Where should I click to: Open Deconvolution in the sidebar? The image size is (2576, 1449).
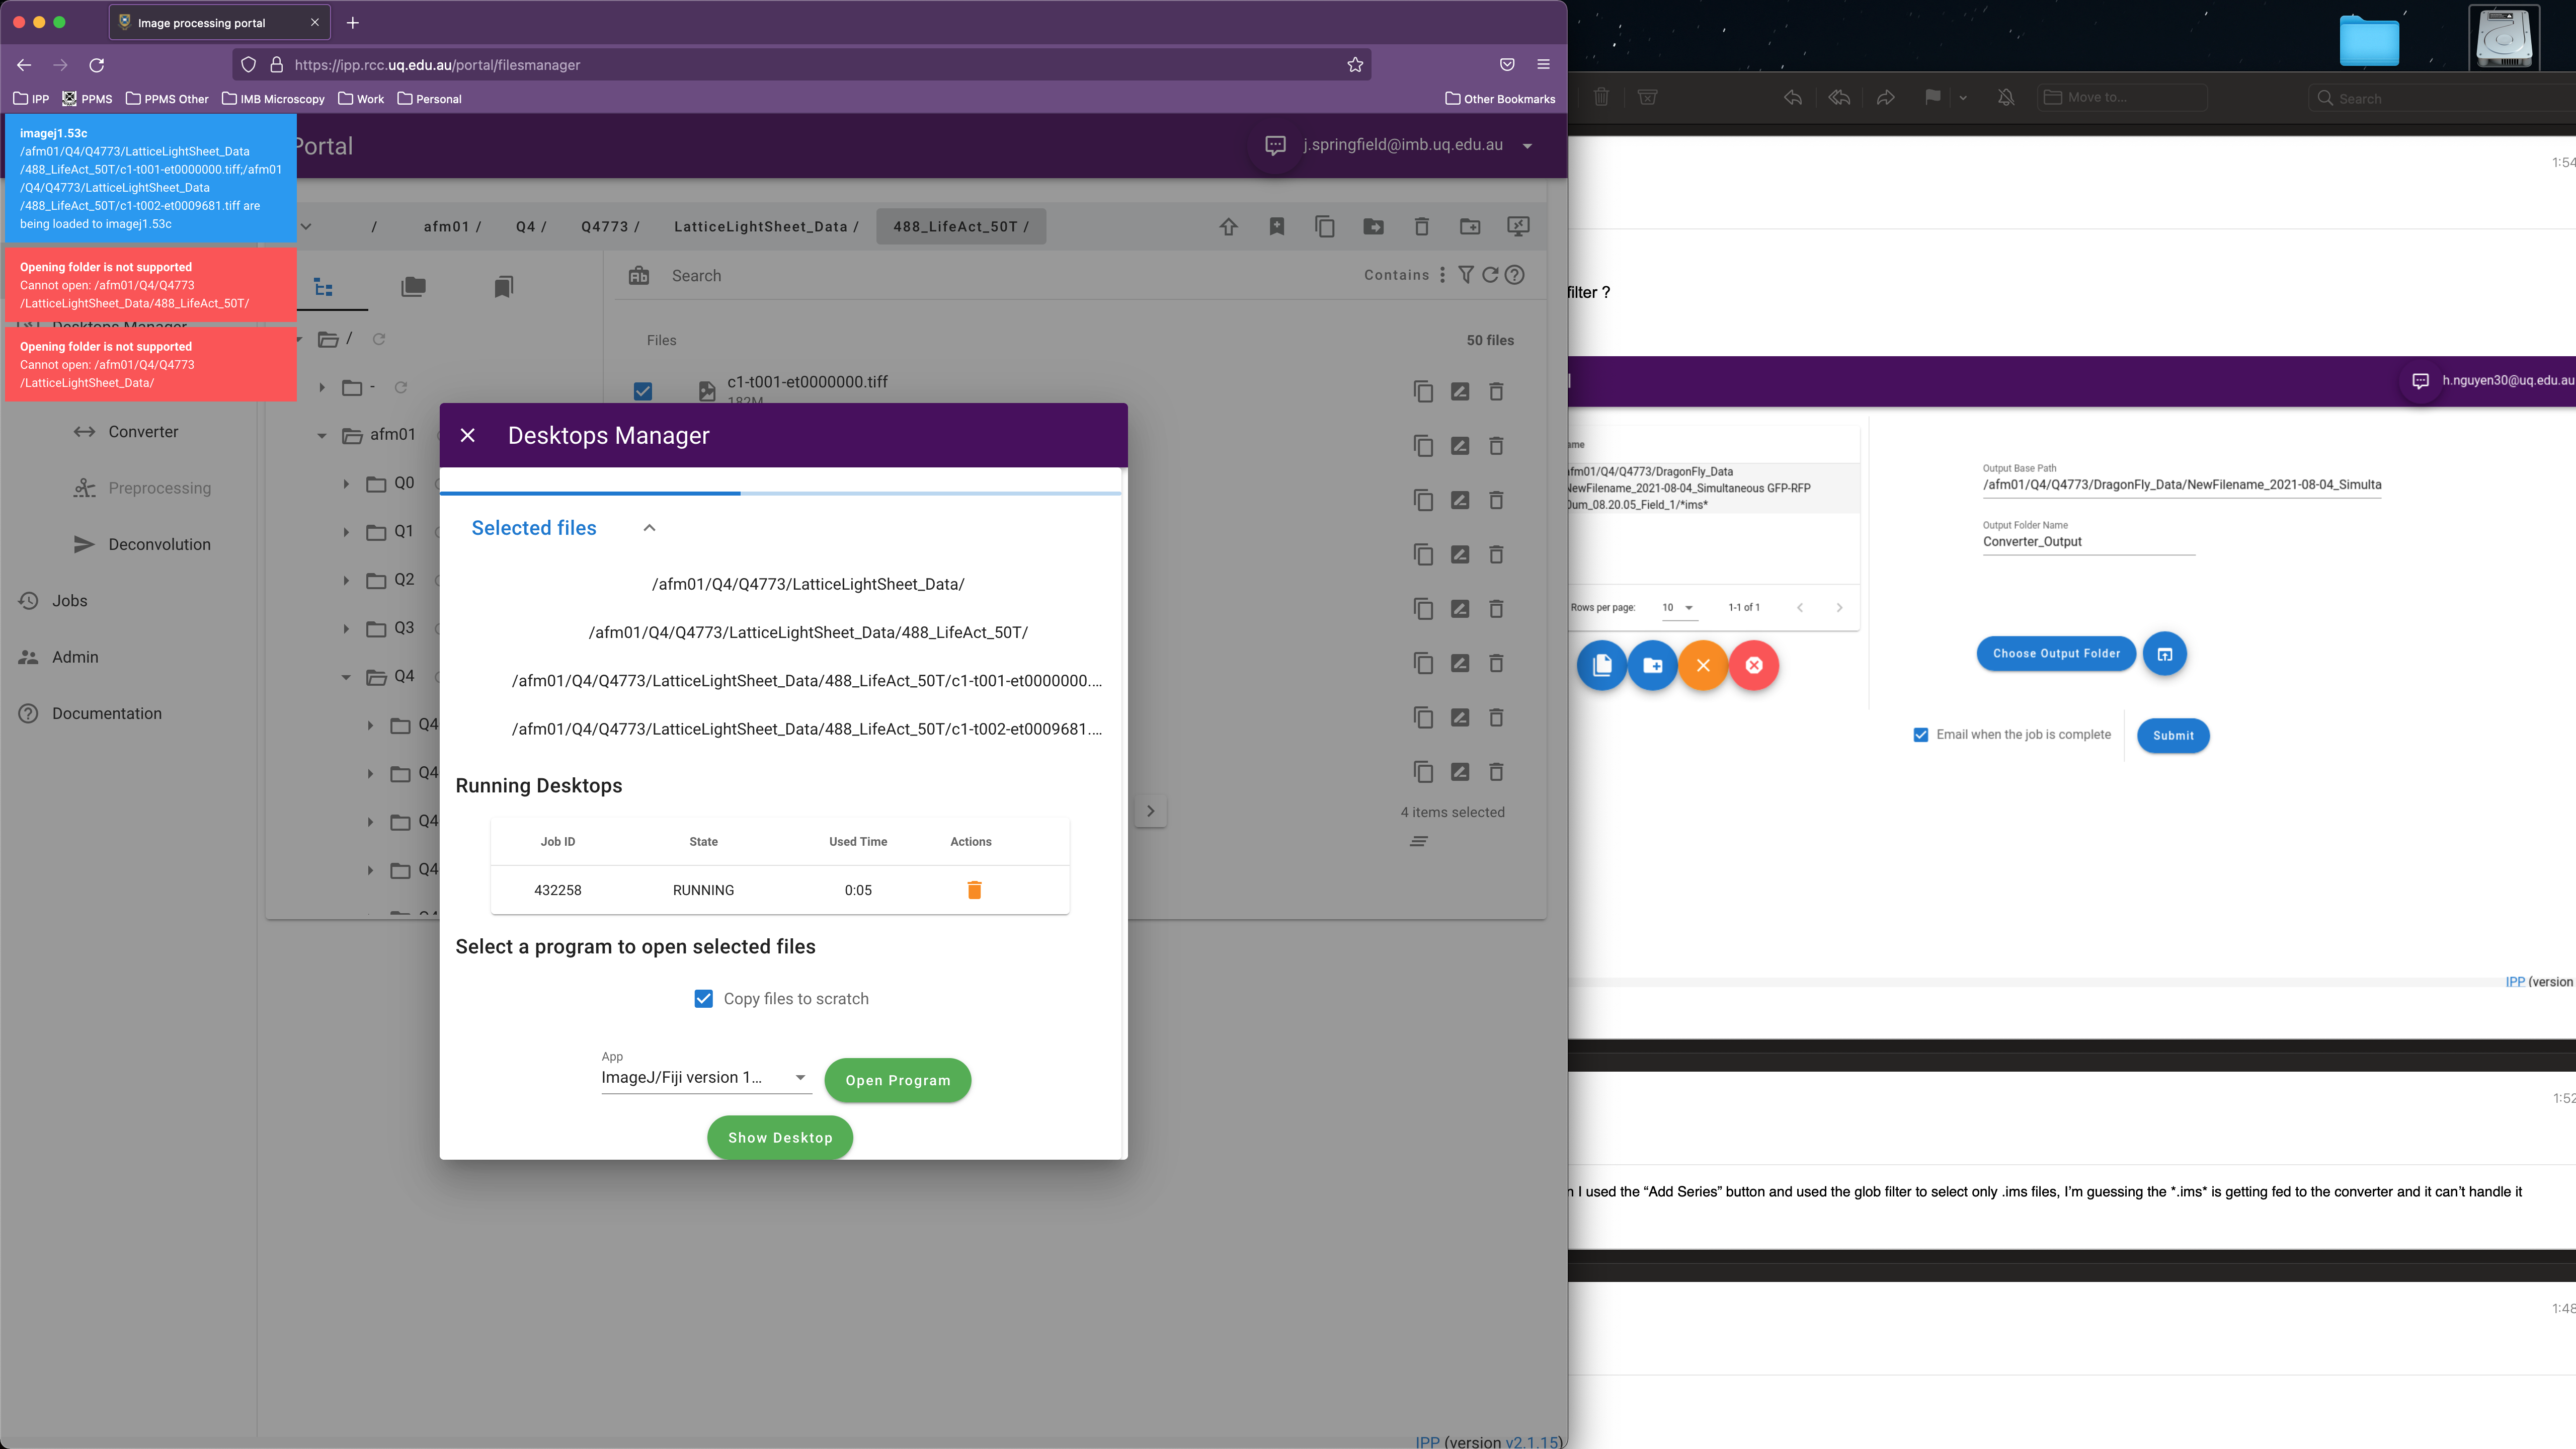coord(159,545)
